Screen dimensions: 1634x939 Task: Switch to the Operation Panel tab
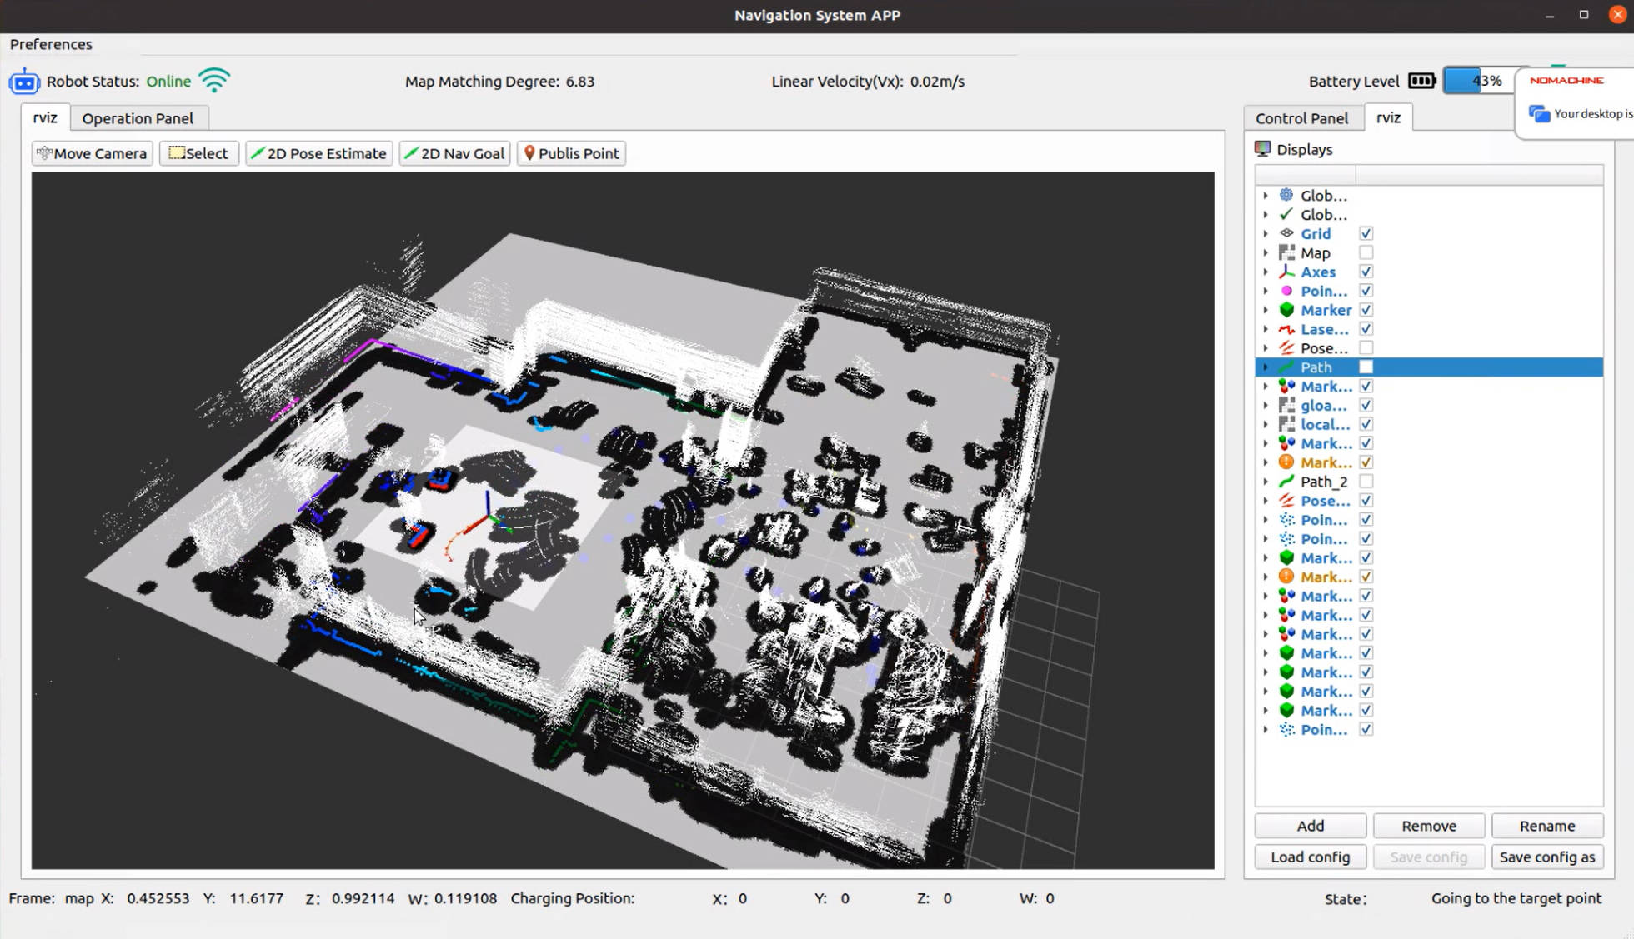click(138, 118)
